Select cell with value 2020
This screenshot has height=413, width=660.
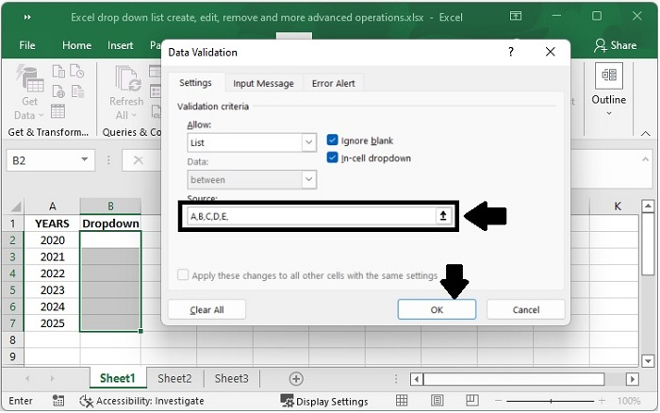click(x=52, y=240)
